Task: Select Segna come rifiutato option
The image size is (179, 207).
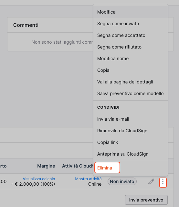Action: tap(131, 47)
